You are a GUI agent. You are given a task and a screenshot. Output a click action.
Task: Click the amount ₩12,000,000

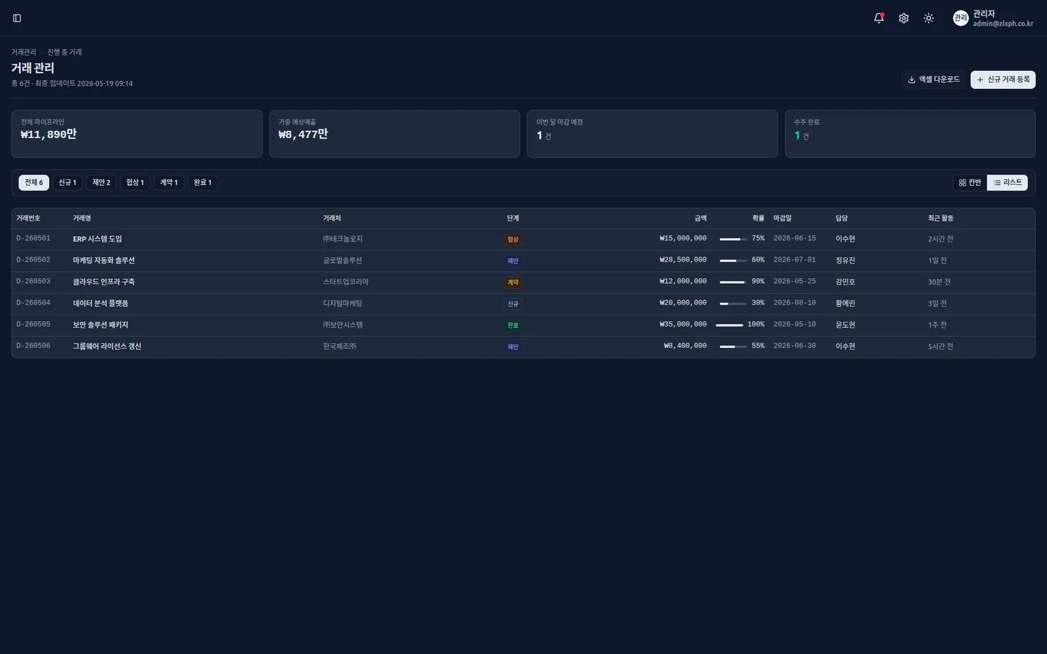[x=683, y=281]
